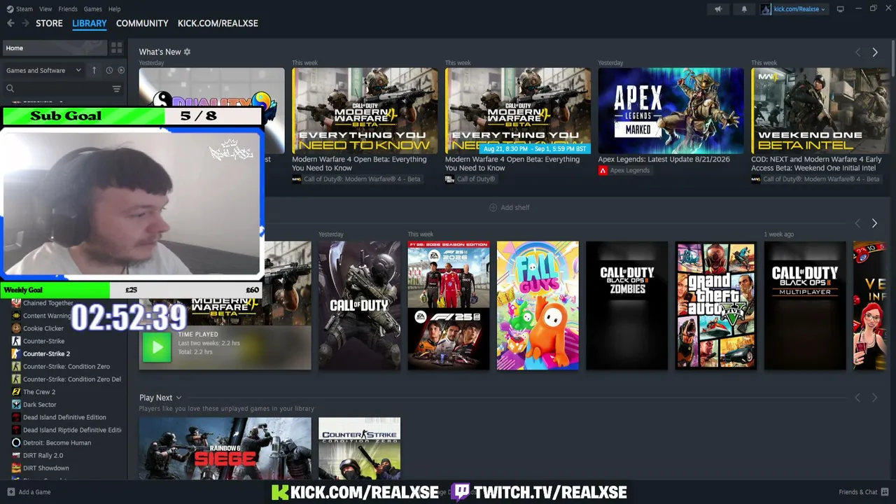The image size is (896, 504).
Task: Toggle the ready-to-play filter icon
Action: coord(121,70)
